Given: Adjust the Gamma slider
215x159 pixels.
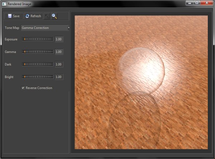Looking at the screenshot, I should pos(38,52).
